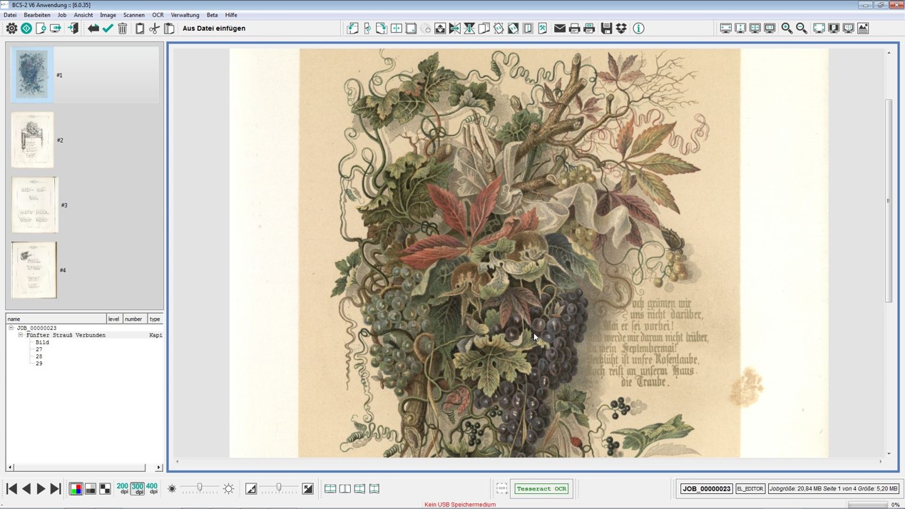This screenshot has height=509, width=905.
Task: Jump to first page
Action: [11, 489]
